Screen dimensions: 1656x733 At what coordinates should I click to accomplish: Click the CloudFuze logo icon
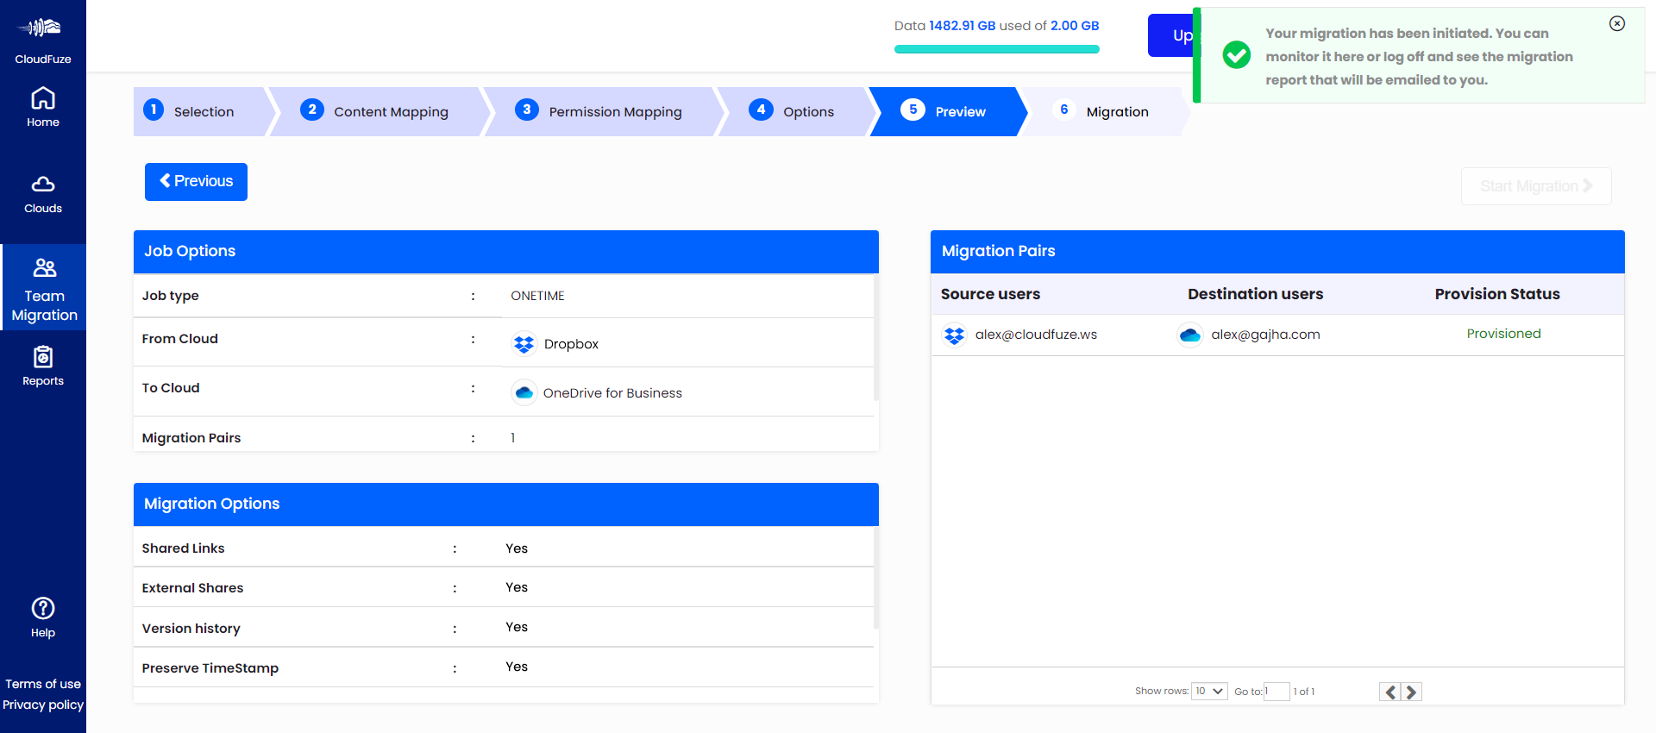[41, 28]
